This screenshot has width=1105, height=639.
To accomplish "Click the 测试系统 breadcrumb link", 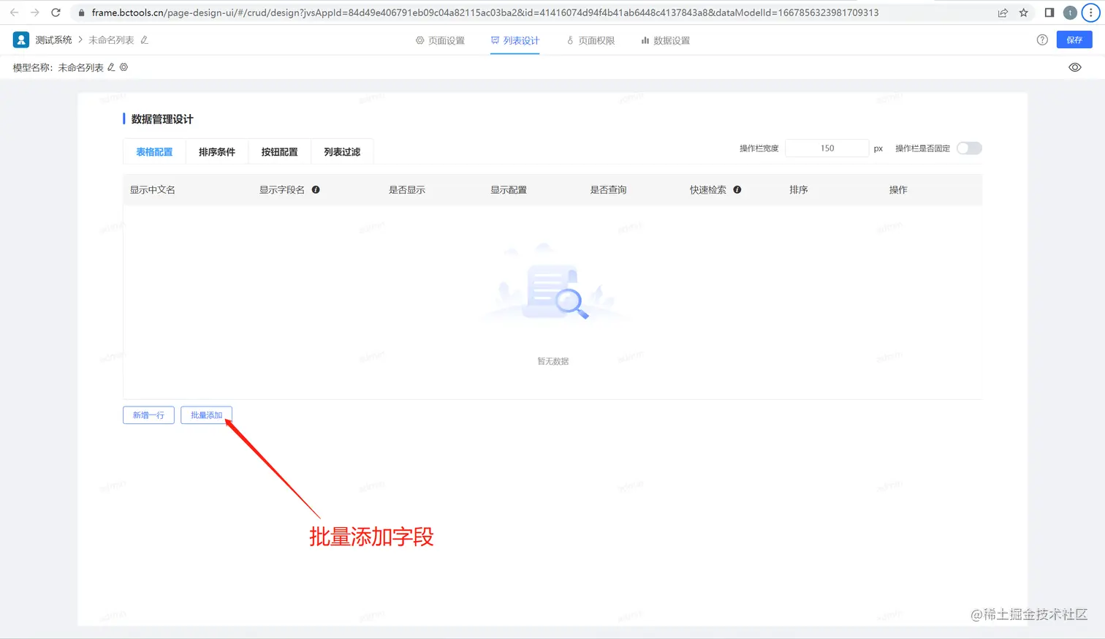I will (x=54, y=40).
